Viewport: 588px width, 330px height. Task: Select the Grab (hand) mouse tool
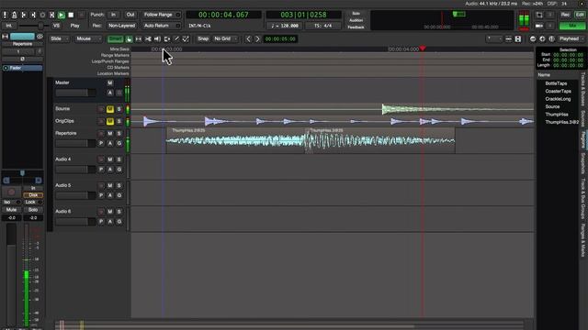pos(129,38)
